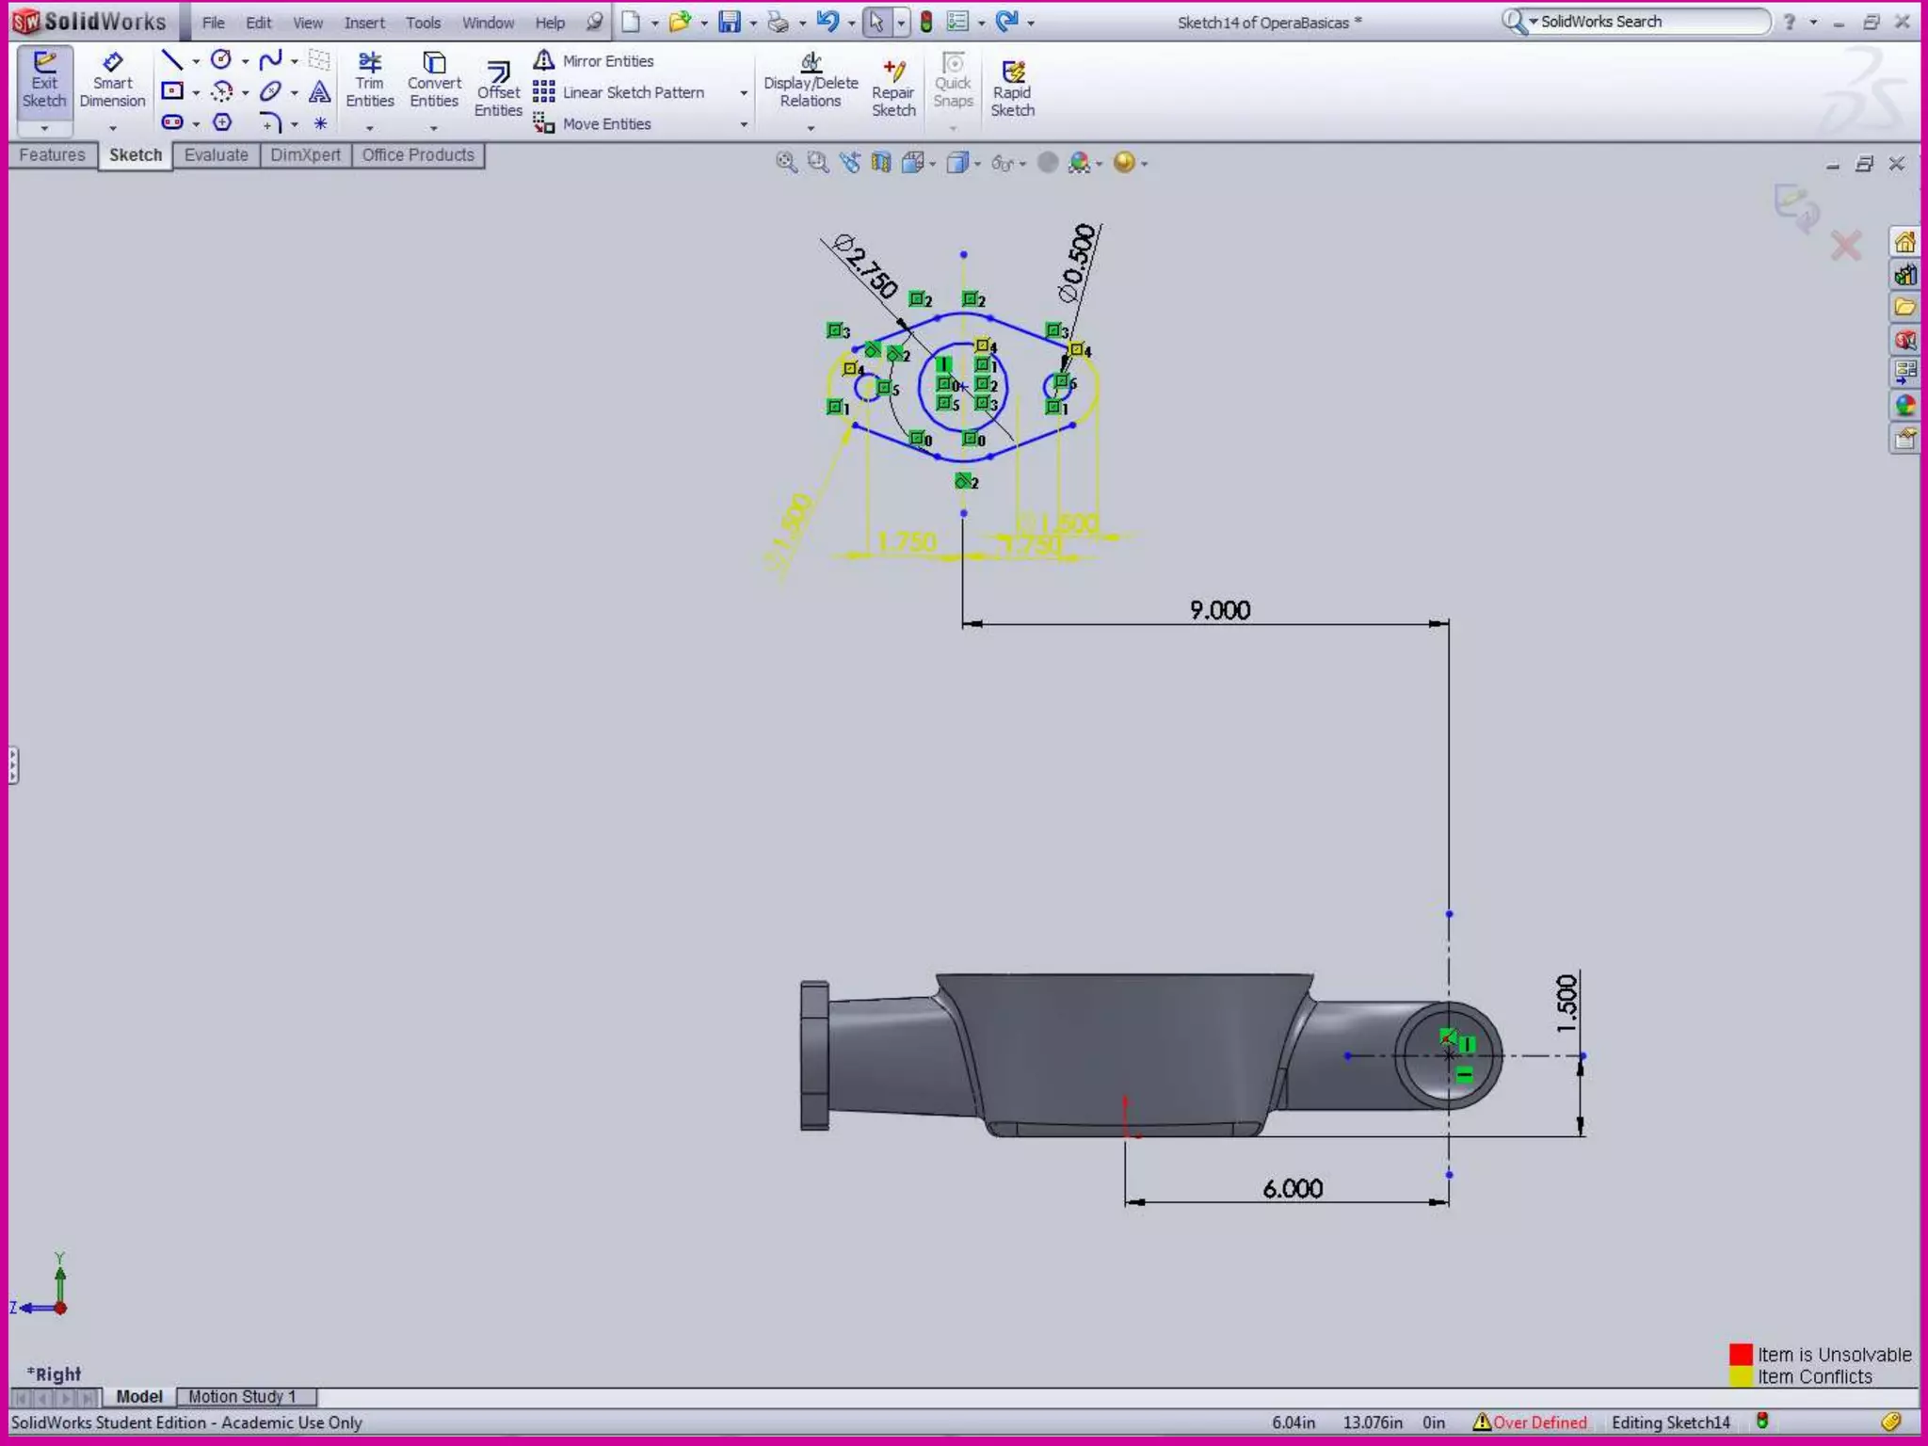Image resolution: width=1928 pixels, height=1446 pixels.
Task: Open the Appearances color ball in sidebar
Action: pos(1904,406)
